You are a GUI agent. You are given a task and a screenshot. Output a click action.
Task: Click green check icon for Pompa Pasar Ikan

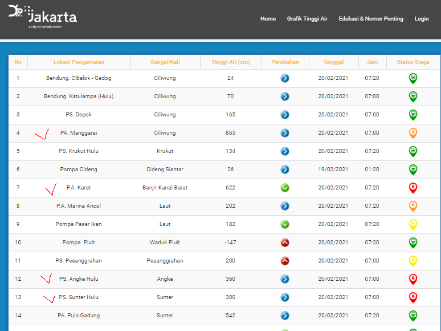(285, 224)
